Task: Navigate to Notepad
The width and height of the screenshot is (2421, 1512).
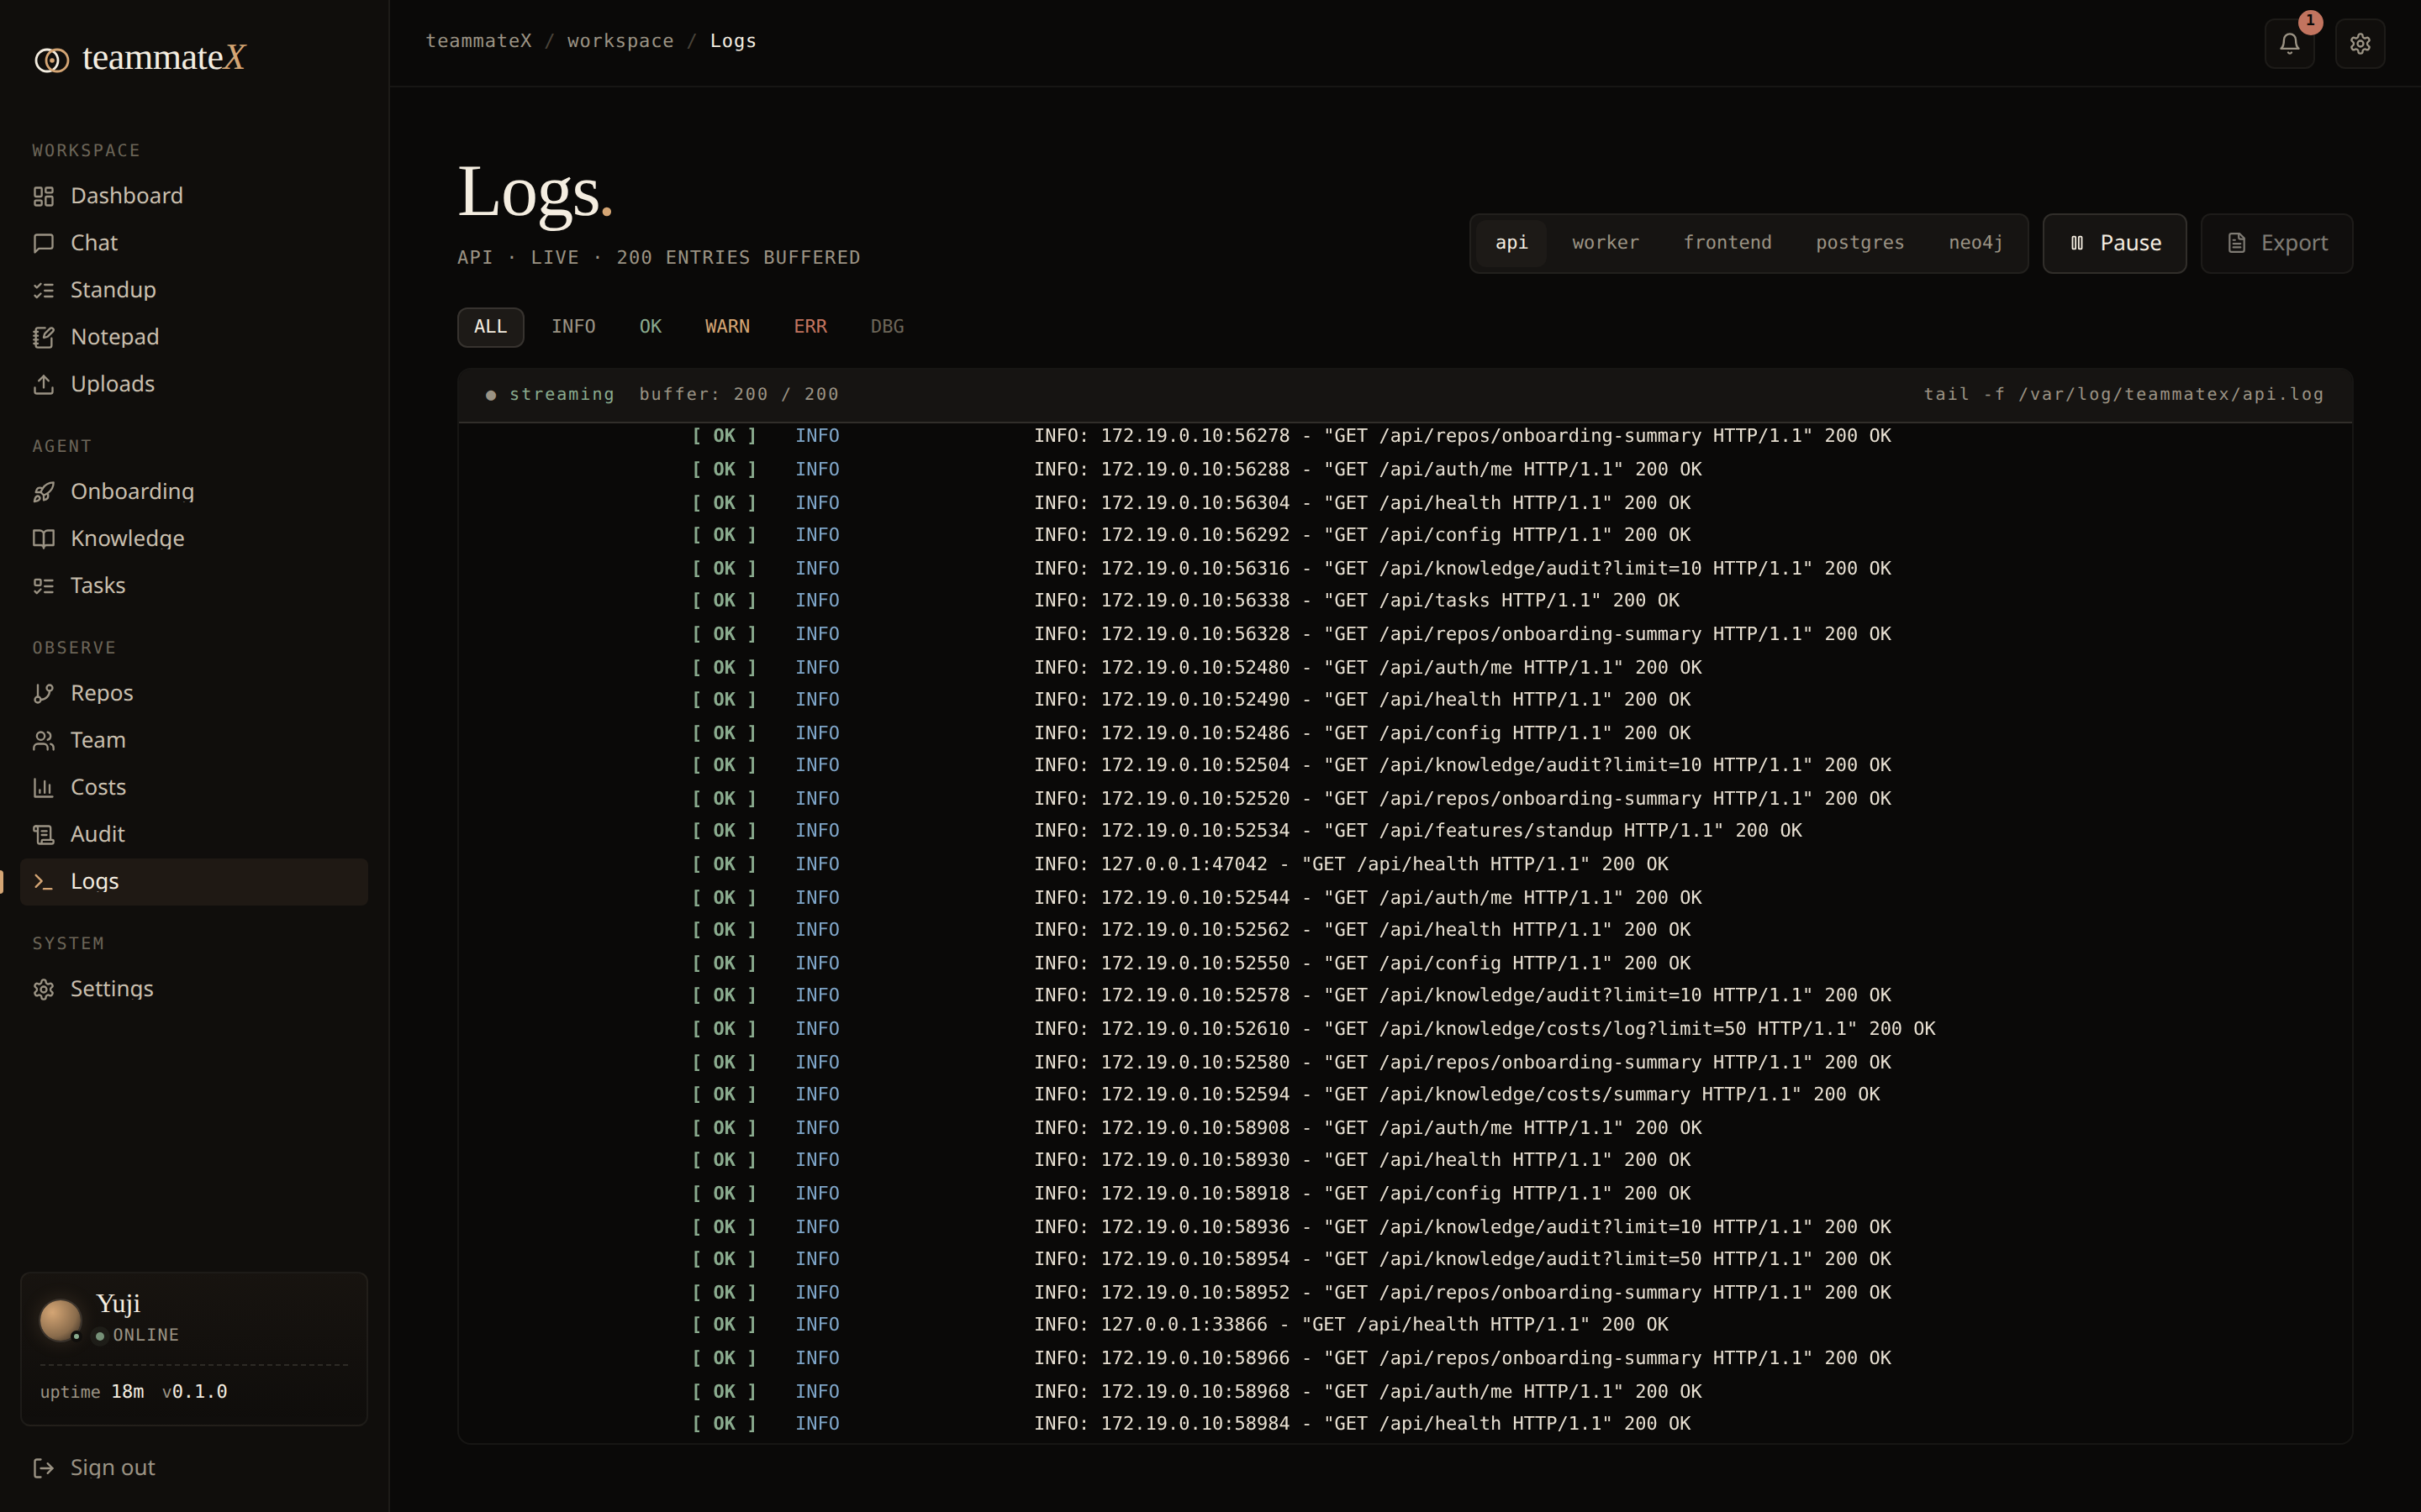Action: 194,337
